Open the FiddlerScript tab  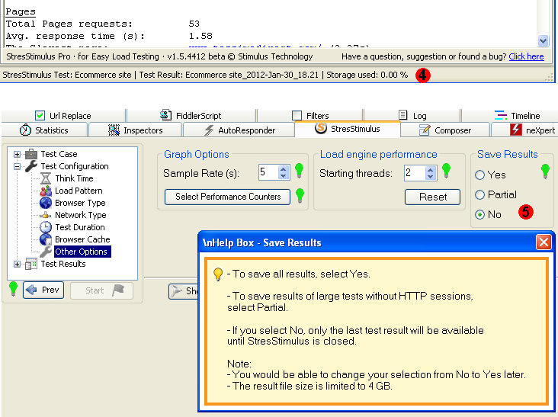(x=191, y=115)
